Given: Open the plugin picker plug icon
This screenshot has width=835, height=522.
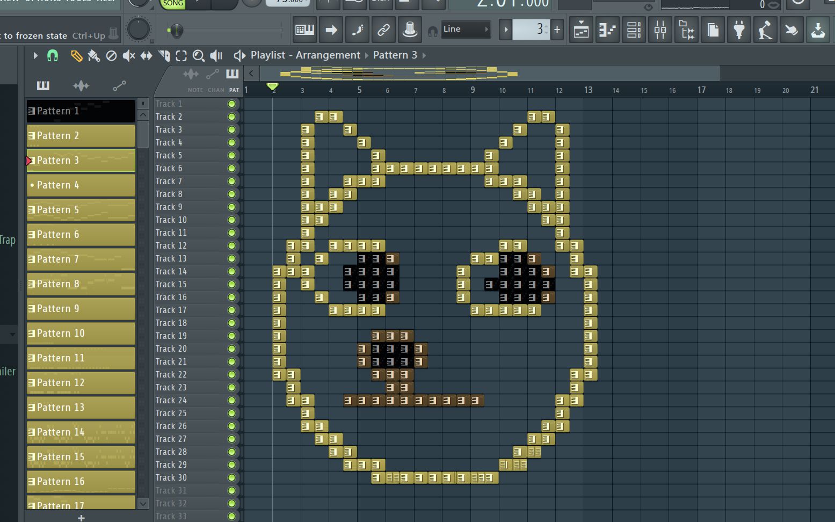Looking at the screenshot, I should pos(739,30).
